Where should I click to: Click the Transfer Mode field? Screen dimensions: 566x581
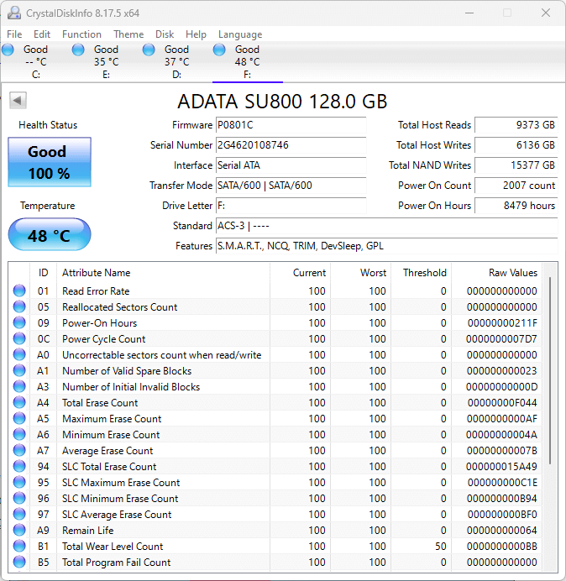click(291, 186)
